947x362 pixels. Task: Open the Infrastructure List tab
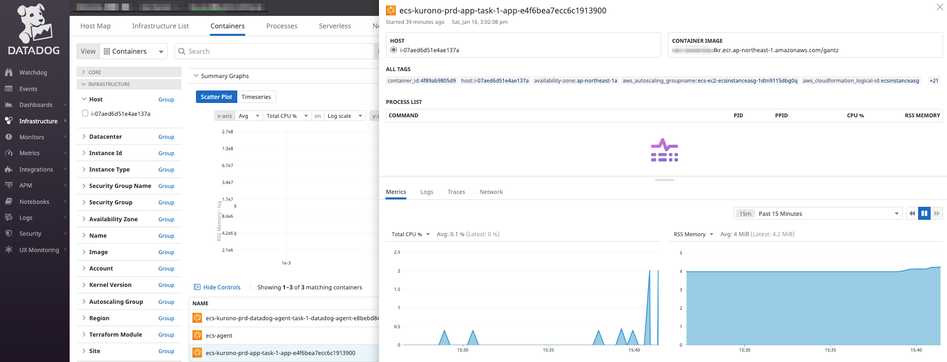point(160,26)
